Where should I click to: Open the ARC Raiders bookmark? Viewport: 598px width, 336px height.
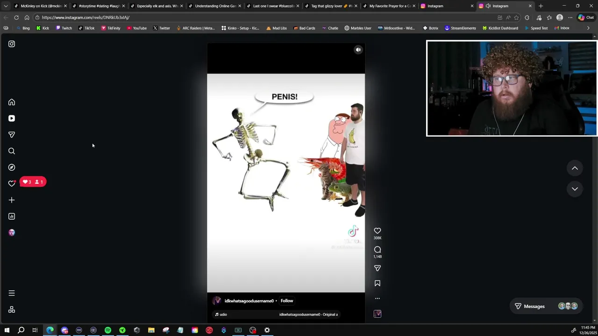click(x=196, y=28)
